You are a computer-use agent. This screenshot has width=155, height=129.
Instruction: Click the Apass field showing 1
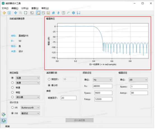tap(139, 87)
